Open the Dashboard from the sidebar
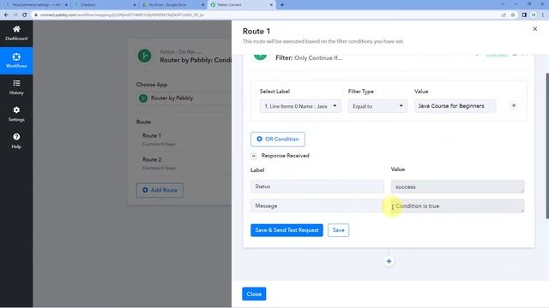This screenshot has width=549, height=308. click(16, 33)
